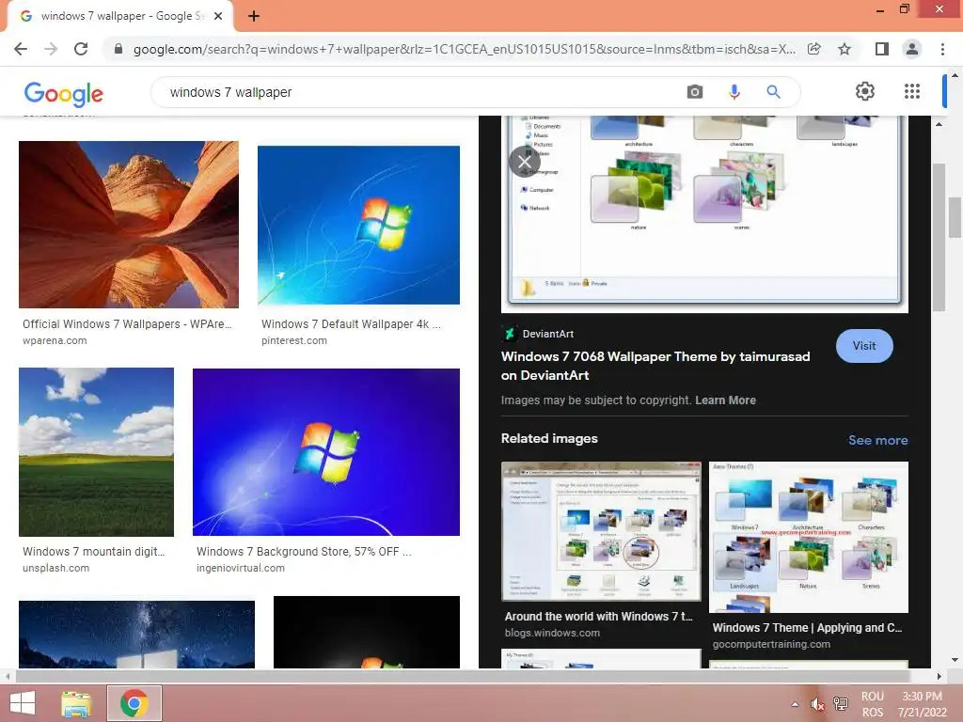The image size is (963, 722).
Task: Open Windows 7 Theme Applying related image
Action: (x=808, y=537)
